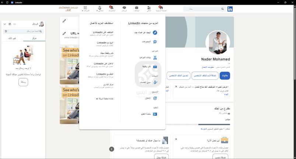Viewport: 296px width, 159px height.
Task: Open Services Marketplace (سوق الخدمات) icon
Action: [x=155, y=82]
